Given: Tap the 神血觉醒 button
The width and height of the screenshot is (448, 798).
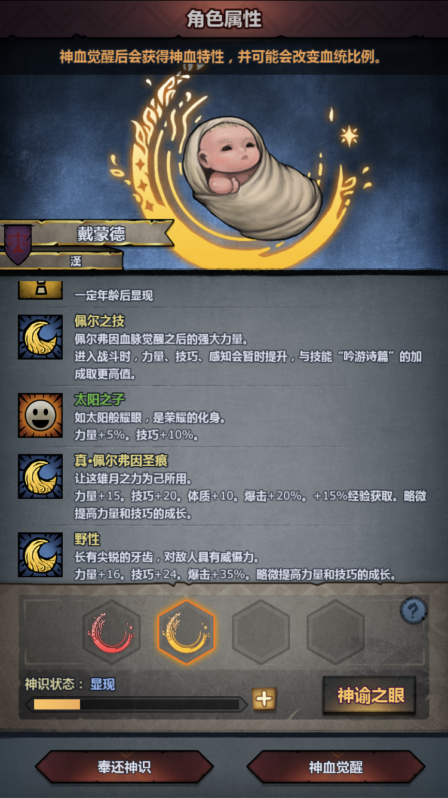Looking at the screenshot, I should click(x=336, y=767).
